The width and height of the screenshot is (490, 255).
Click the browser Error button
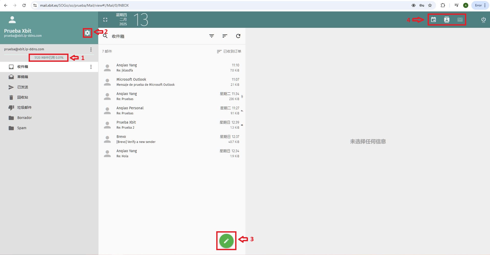click(x=480, y=5)
